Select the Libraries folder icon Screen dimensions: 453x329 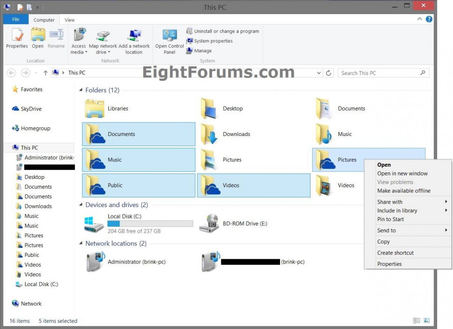pyautogui.click(x=95, y=109)
